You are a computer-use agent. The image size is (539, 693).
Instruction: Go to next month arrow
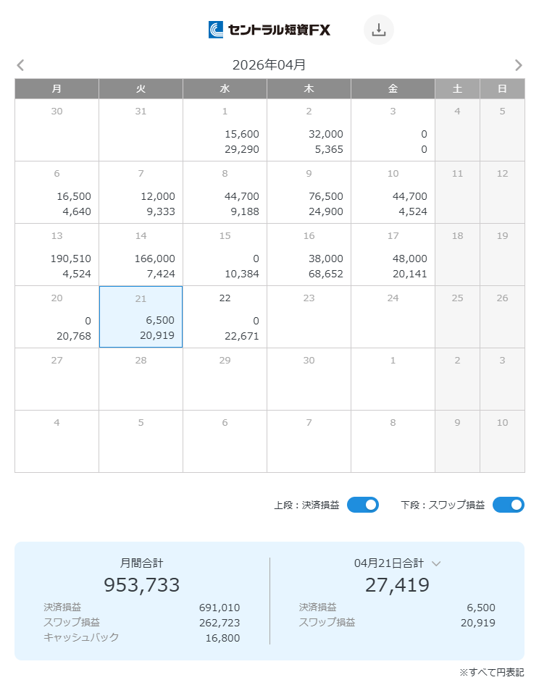[x=518, y=65]
